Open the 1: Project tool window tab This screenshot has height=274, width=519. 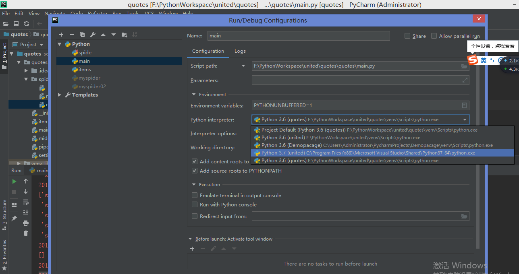[4, 56]
